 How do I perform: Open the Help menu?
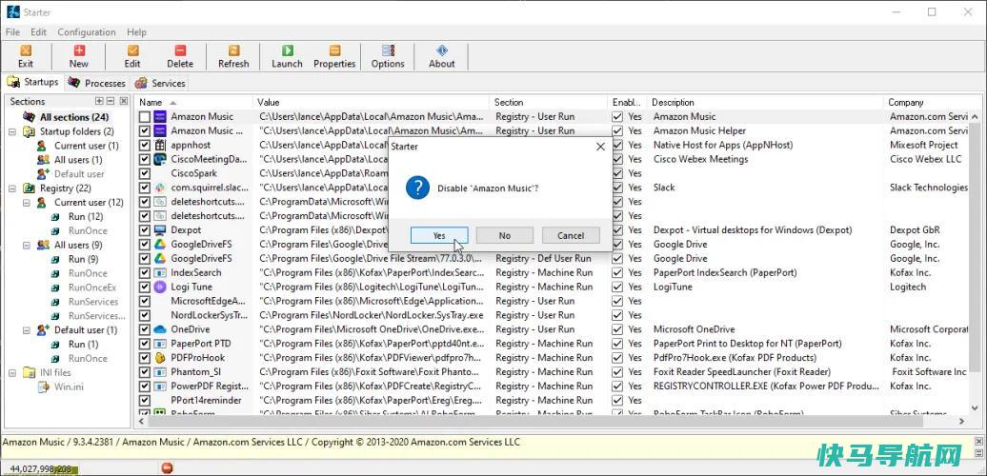coord(136,32)
